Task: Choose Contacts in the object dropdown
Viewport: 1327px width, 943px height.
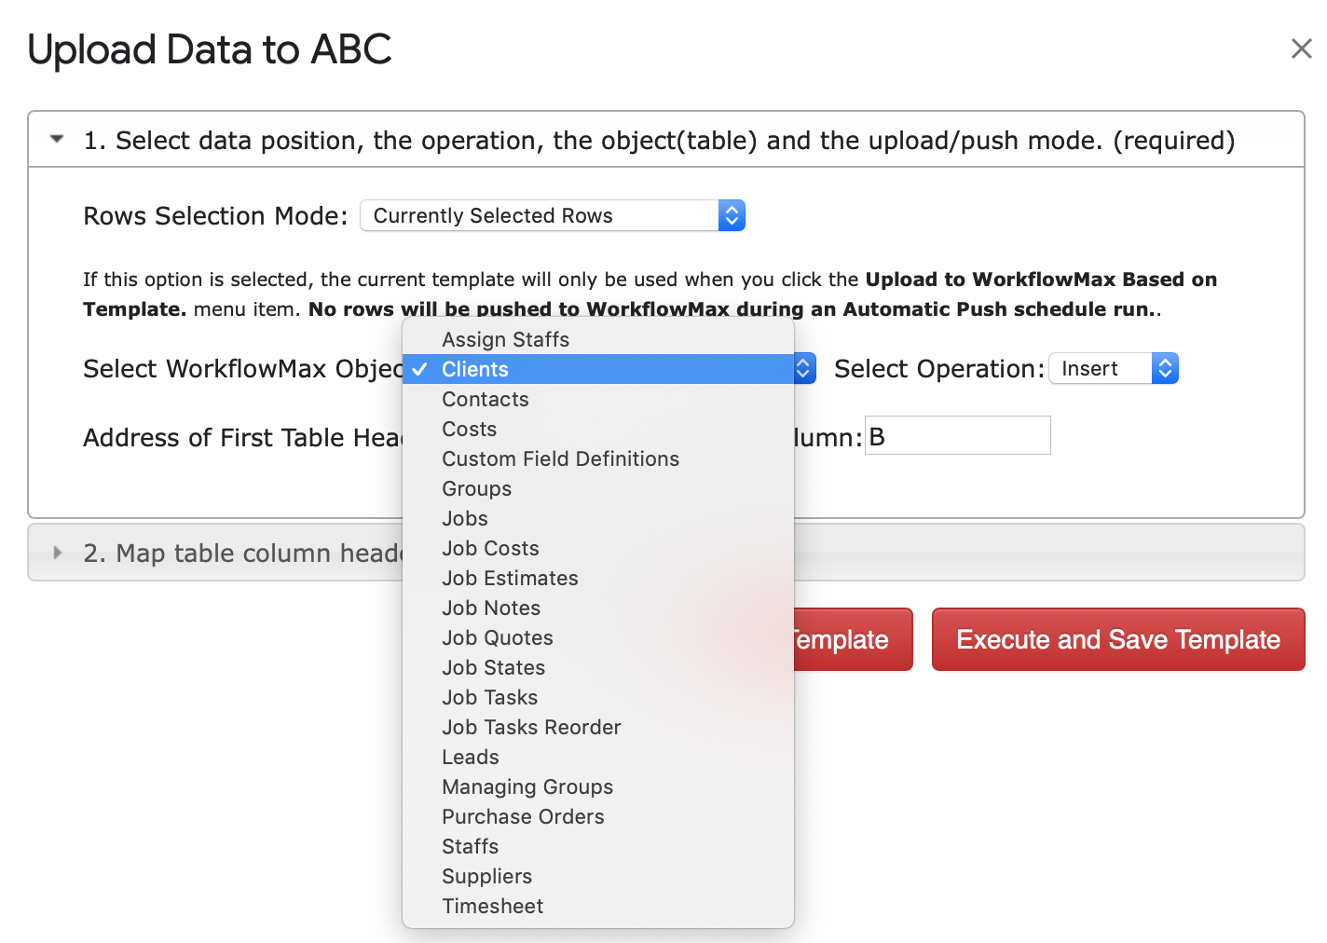Action: point(598,399)
